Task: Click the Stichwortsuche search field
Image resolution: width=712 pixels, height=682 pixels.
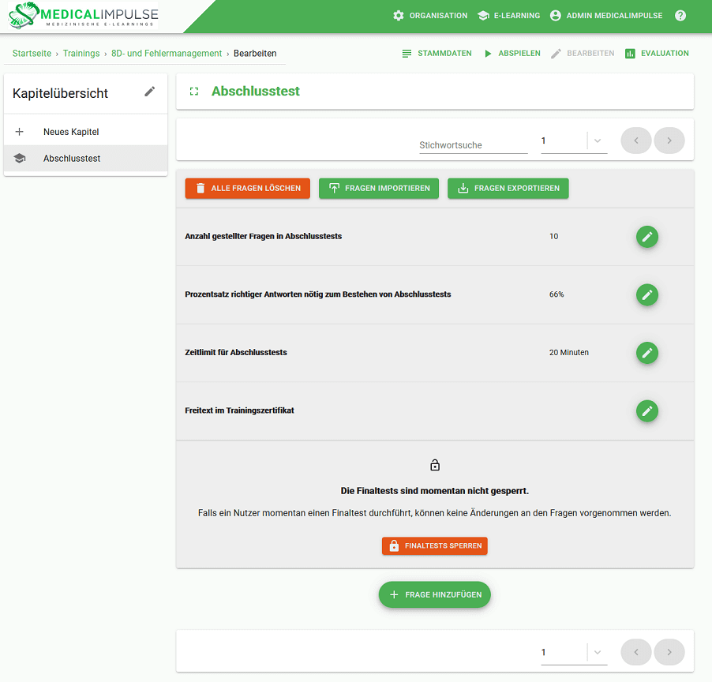Action: coord(473,144)
